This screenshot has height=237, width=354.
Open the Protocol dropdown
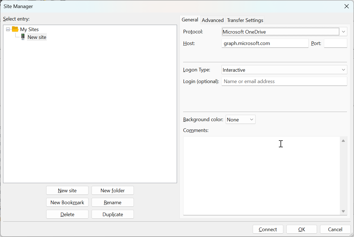click(284, 32)
